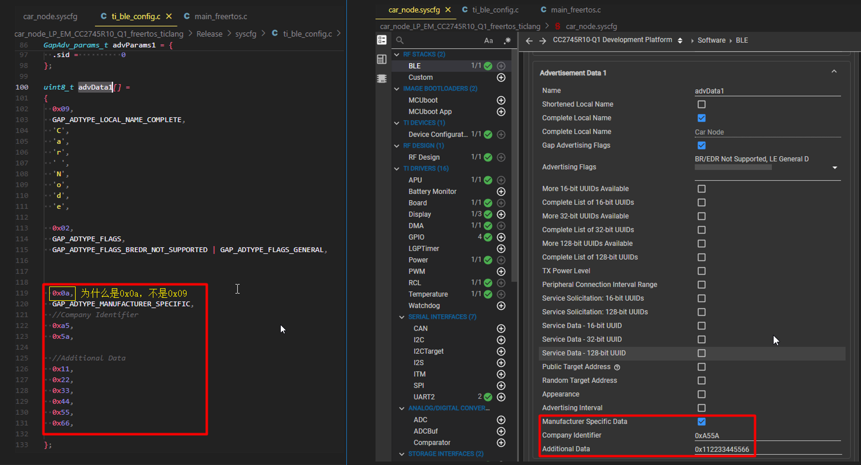Screen dimensions: 861x465
Task: Add a Custom RF stack instance
Action: point(501,77)
